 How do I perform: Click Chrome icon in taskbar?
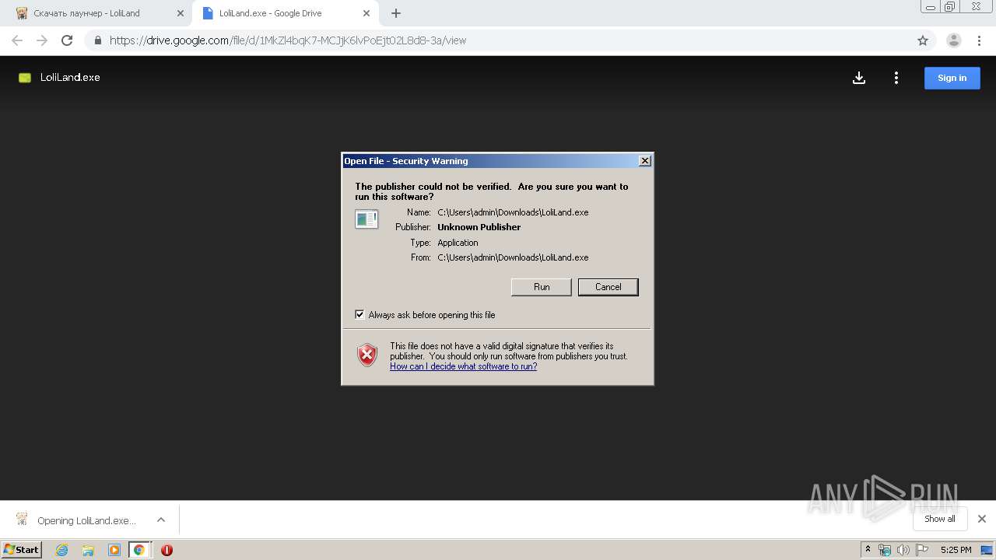click(x=139, y=550)
